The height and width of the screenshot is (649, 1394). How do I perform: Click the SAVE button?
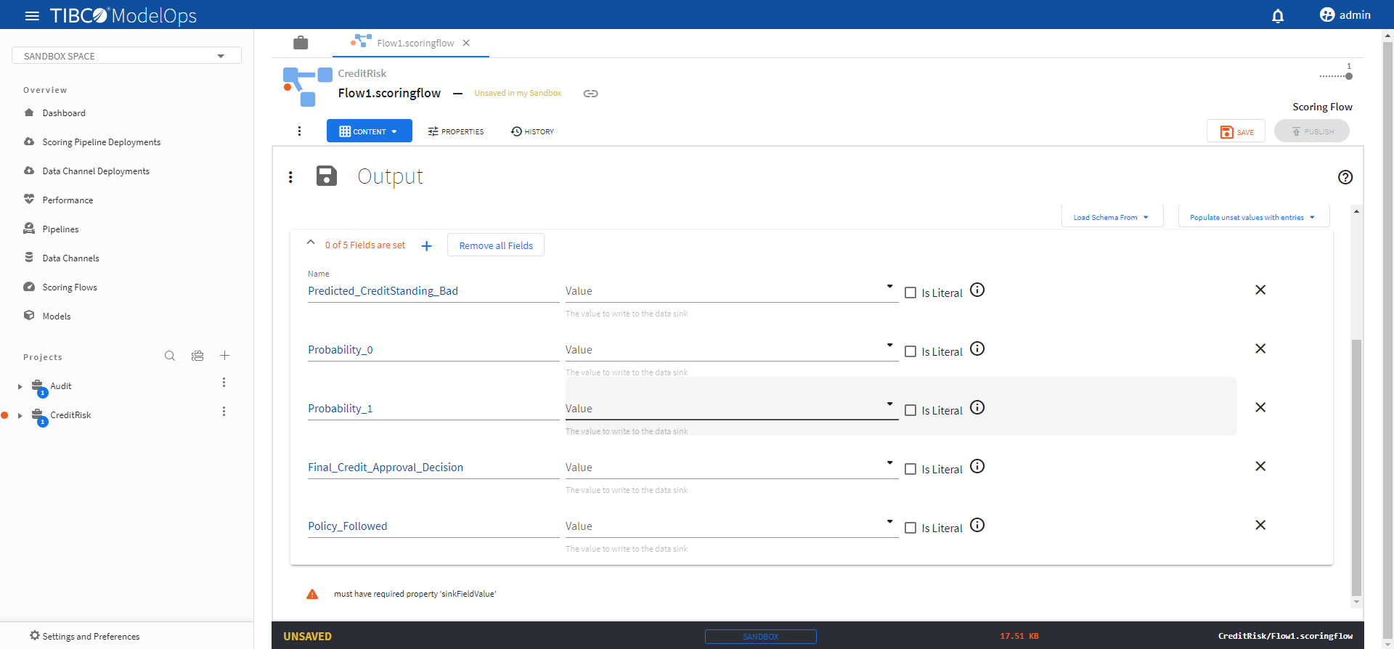coord(1236,131)
